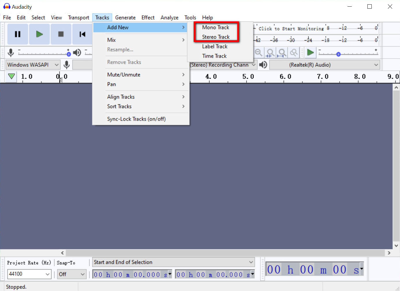Screen dimensions: 400x291
Task: Click the Audacity headphones logo
Action: (x=7, y=6)
